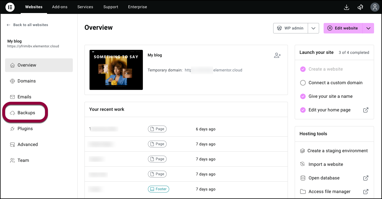Open the Add-ons menu

[60, 7]
